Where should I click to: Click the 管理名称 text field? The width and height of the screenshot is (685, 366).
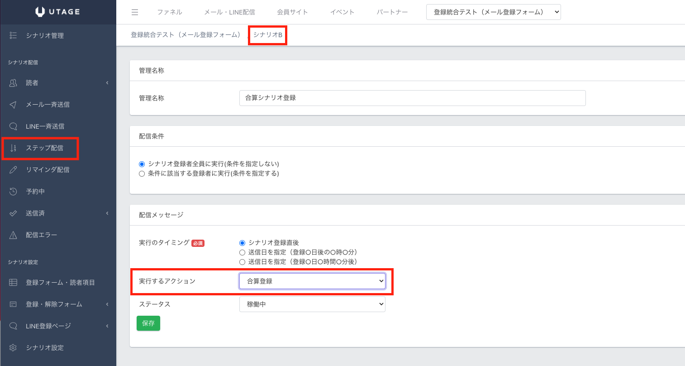[412, 98]
